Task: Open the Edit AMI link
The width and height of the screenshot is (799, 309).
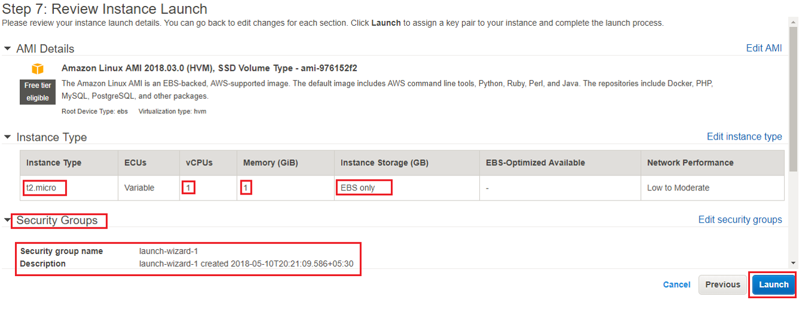Action: pos(764,48)
